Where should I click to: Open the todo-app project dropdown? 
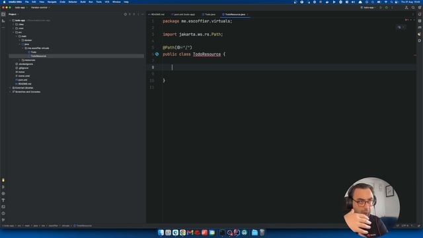21,7
